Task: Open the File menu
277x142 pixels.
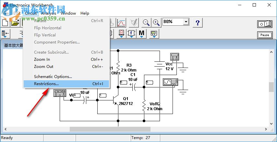Action: [x=6, y=13]
